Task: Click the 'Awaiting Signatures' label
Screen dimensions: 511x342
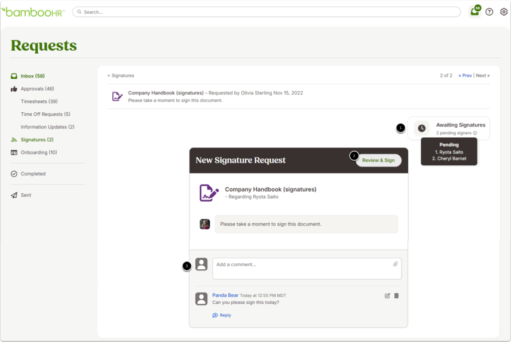Action: [x=460, y=125]
